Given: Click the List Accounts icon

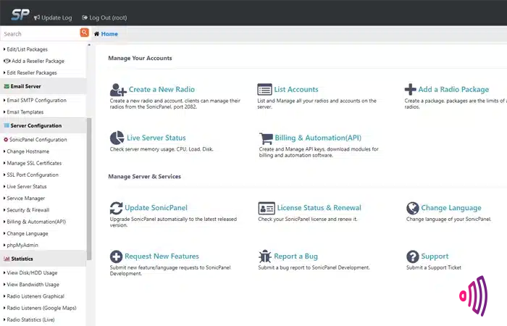Looking at the screenshot, I should click(x=265, y=90).
